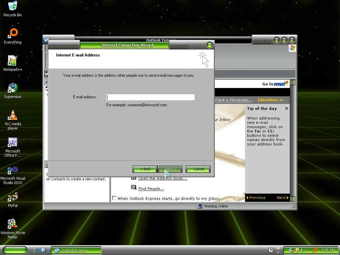Viewport: 340px width, 255px height.
Task: Click the Start button on taskbar
Action: 15,250
